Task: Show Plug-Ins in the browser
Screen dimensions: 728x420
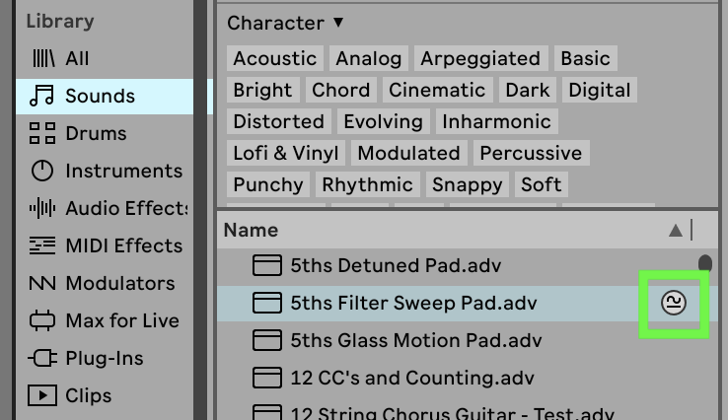Action: 103,359
